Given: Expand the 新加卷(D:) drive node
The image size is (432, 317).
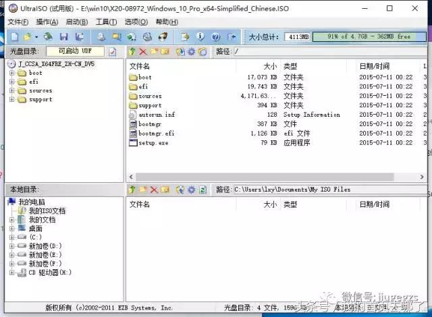Looking at the screenshot, I should pyautogui.click(x=12, y=246).
